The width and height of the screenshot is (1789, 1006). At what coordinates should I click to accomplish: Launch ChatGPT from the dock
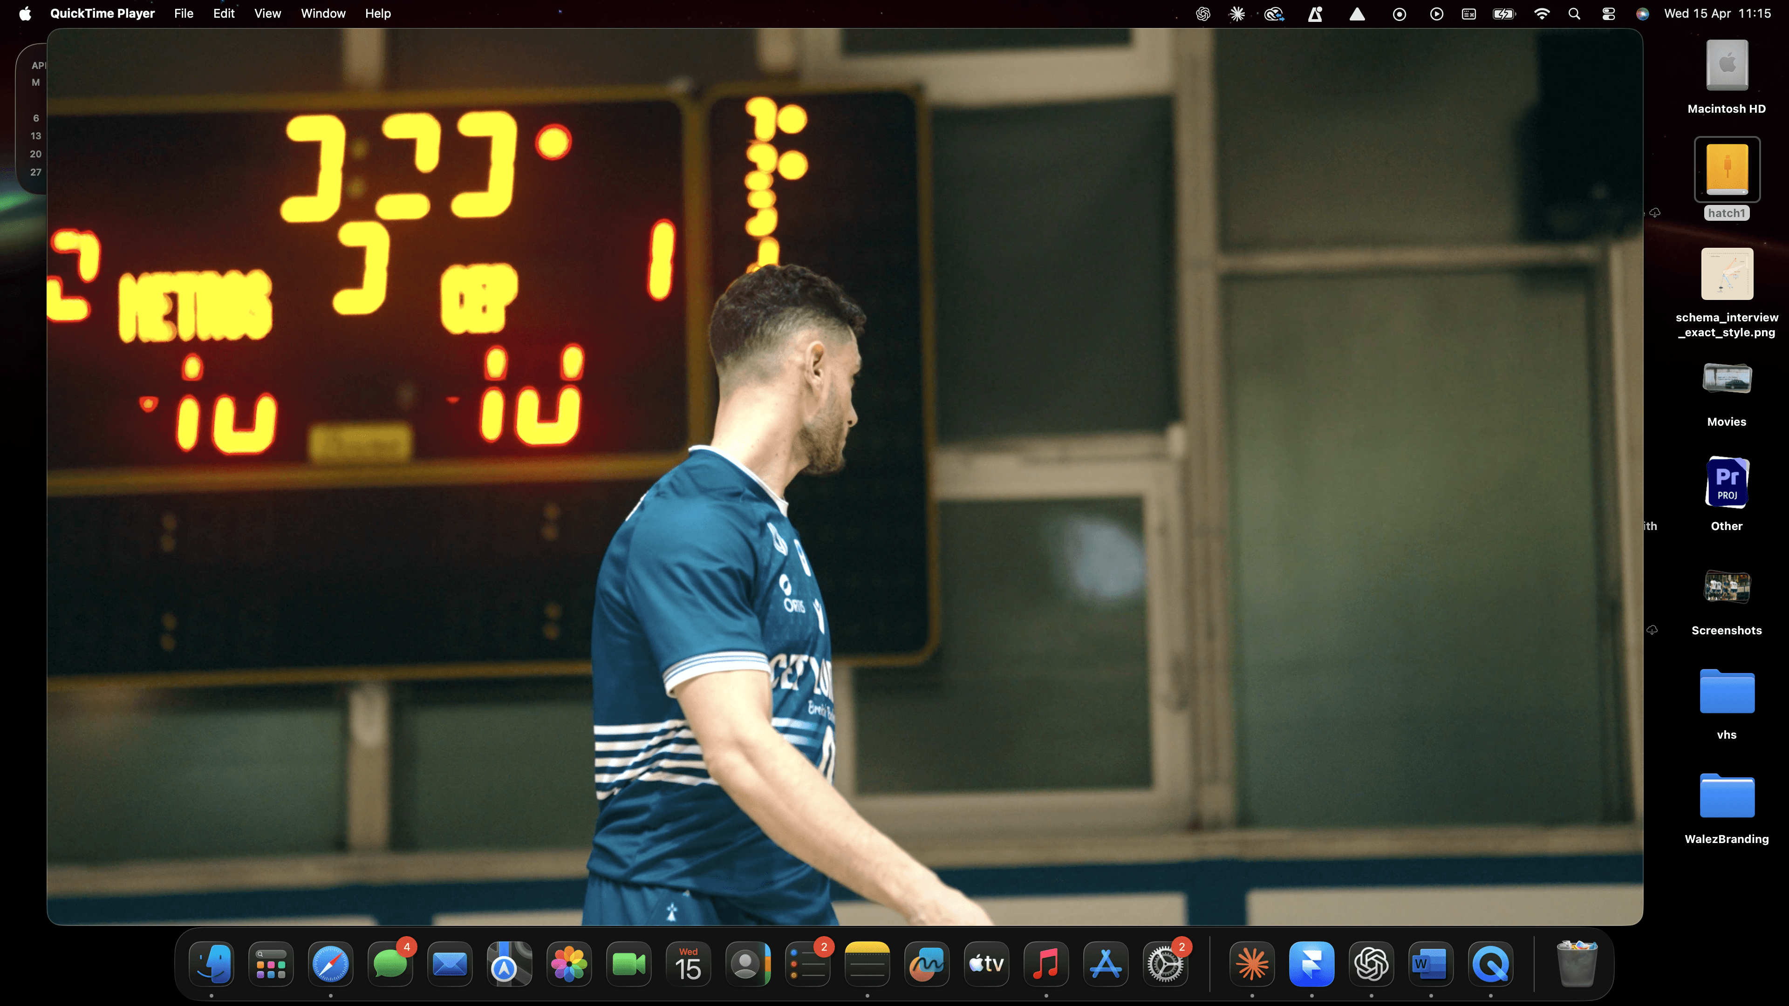pos(1371,964)
